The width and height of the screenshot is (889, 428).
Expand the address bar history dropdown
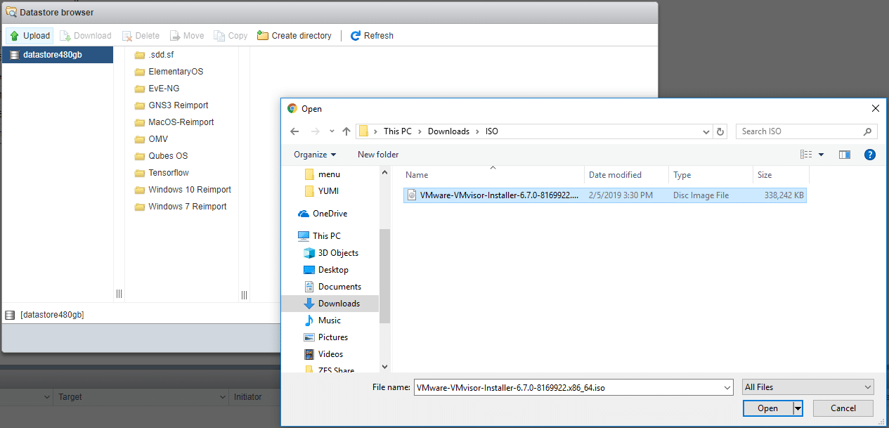click(x=706, y=131)
